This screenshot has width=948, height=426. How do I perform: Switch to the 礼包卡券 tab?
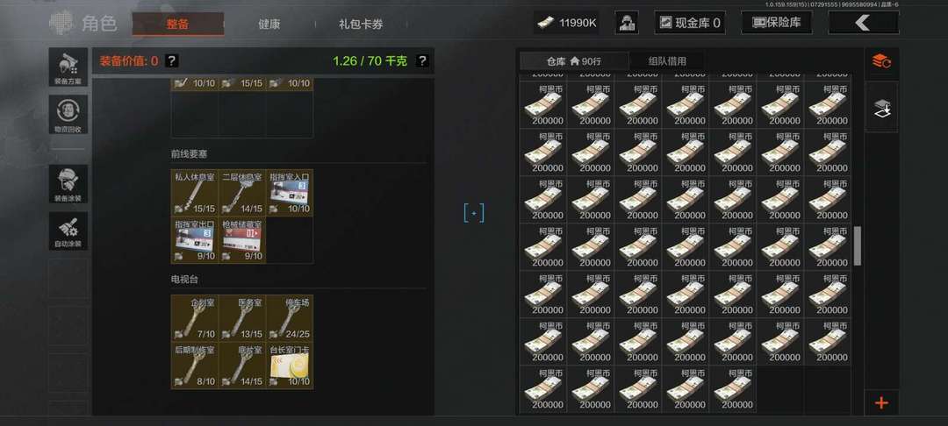[x=361, y=25]
